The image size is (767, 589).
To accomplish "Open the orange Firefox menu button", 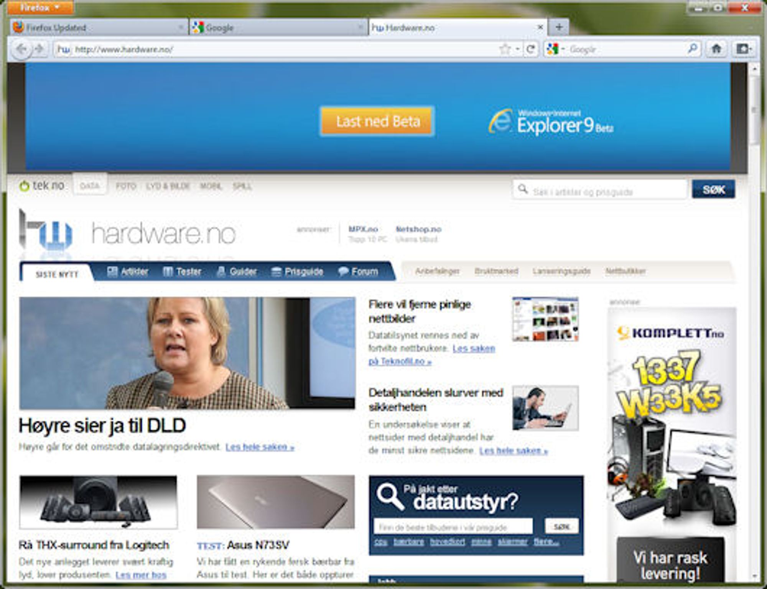I will [40, 7].
